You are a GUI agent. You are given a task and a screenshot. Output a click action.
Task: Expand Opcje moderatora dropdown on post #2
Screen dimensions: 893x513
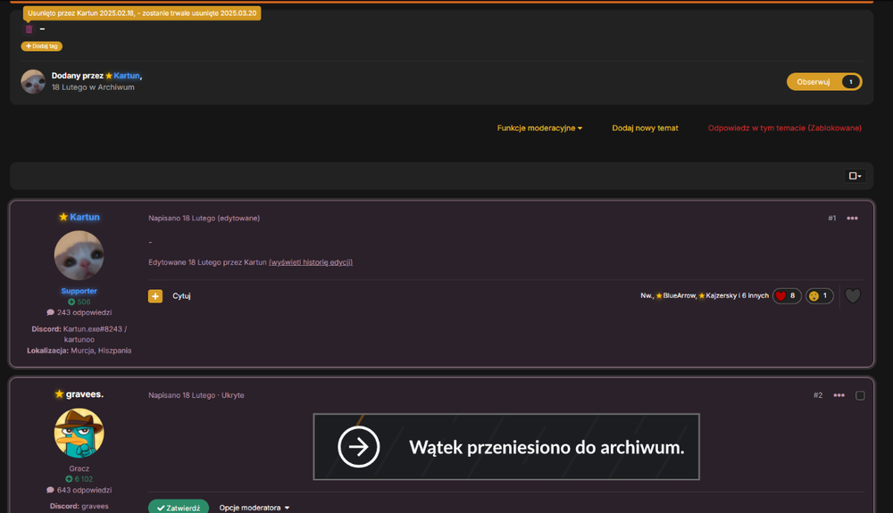[x=255, y=508]
